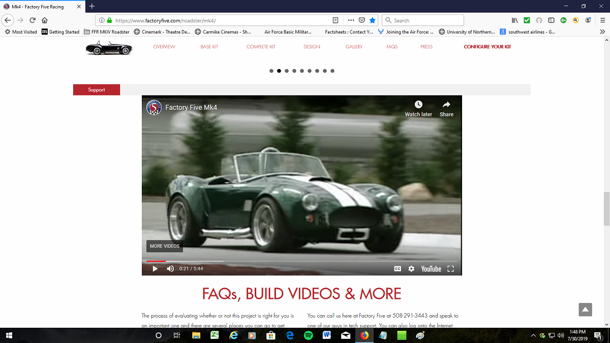This screenshot has height=343, width=610.
Task: Reload the current page
Action: point(33,20)
